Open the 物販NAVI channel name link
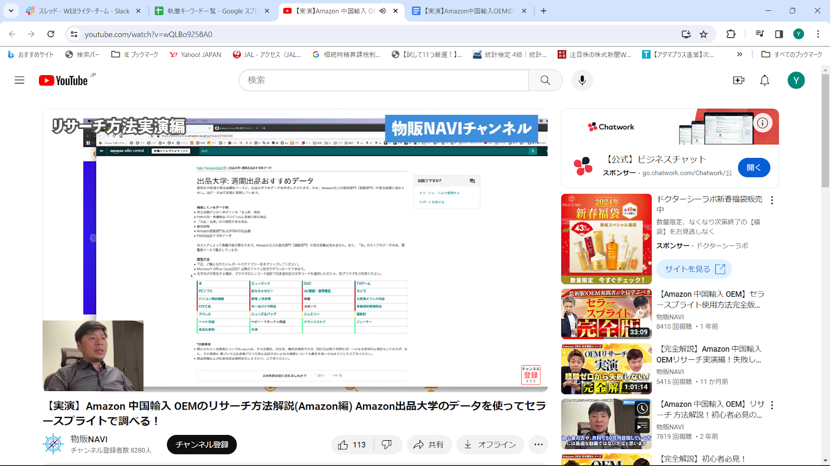Image resolution: width=830 pixels, height=466 pixels. (x=89, y=439)
